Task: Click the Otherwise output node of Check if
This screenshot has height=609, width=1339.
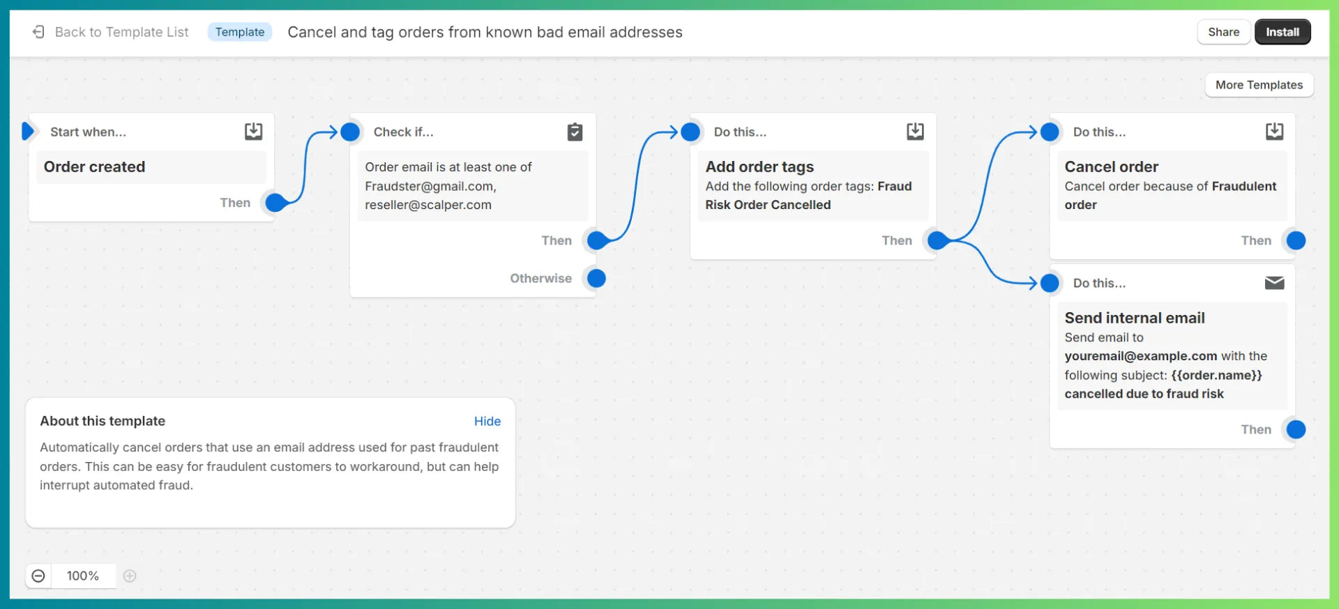Action: pyautogui.click(x=596, y=278)
